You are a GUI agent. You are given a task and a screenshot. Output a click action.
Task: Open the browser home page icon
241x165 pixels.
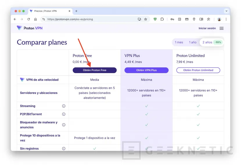pyautogui.click(x=35, y=19)
